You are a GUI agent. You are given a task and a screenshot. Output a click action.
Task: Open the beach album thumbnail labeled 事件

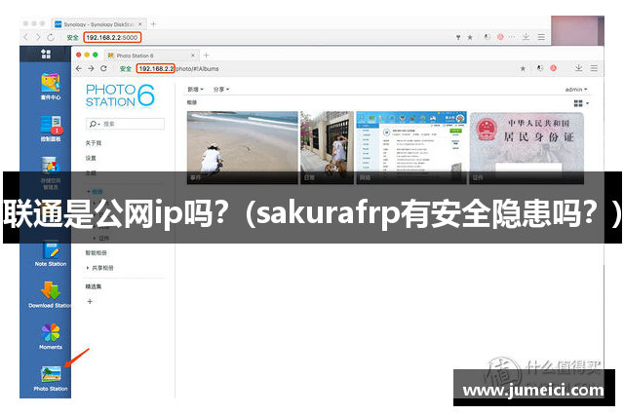pyautogui.click(x=243, y=147)
